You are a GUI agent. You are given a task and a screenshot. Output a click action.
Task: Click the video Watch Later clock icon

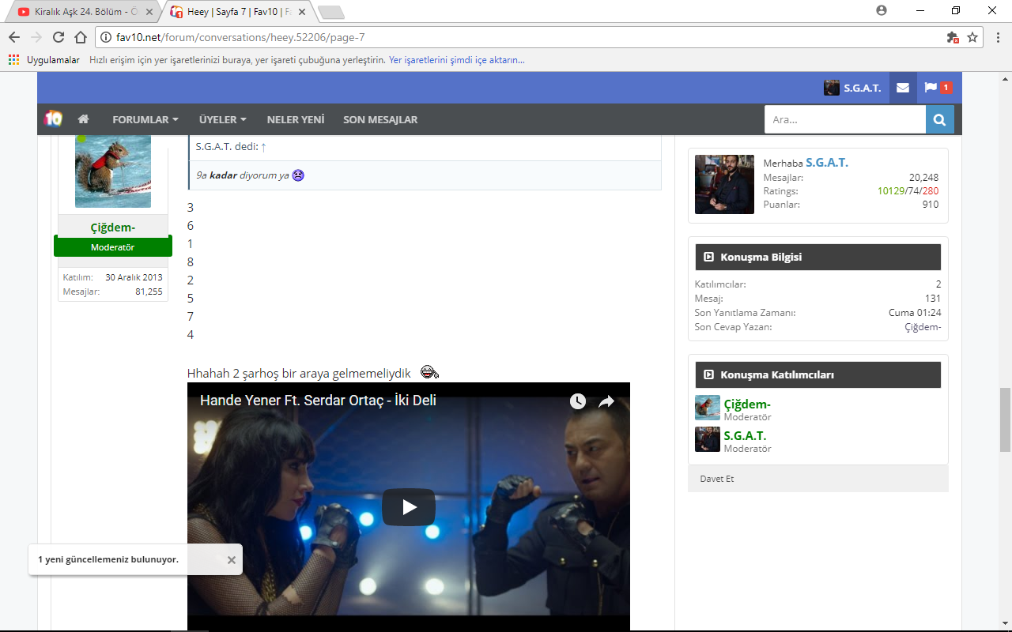578,401
